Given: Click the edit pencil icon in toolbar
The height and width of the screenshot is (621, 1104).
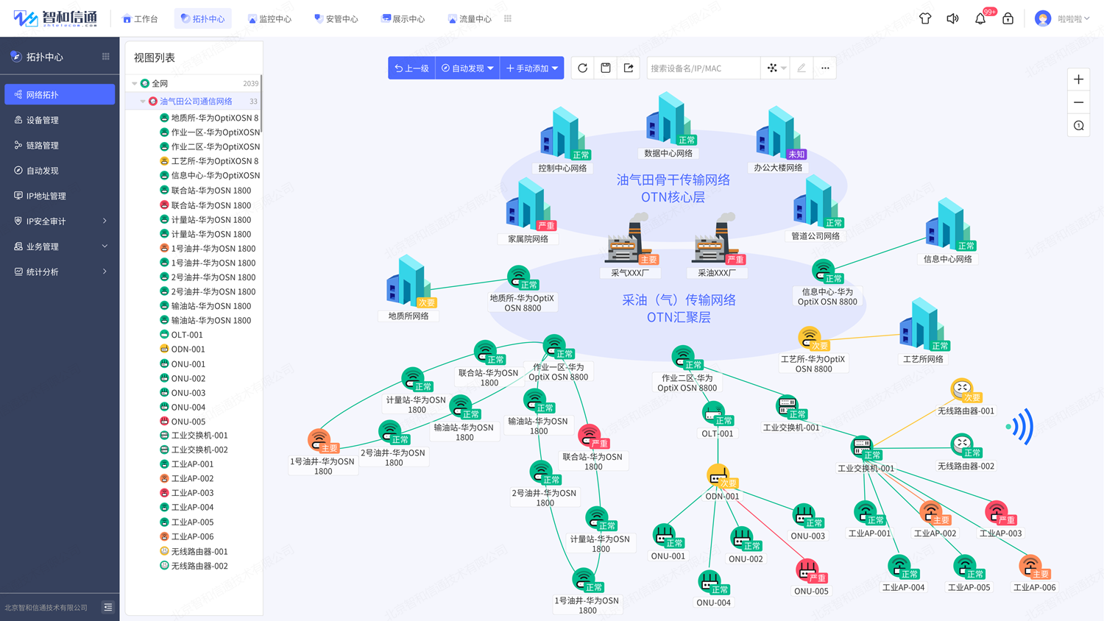Looking at the screenshot, I should (x=802, y=68).
